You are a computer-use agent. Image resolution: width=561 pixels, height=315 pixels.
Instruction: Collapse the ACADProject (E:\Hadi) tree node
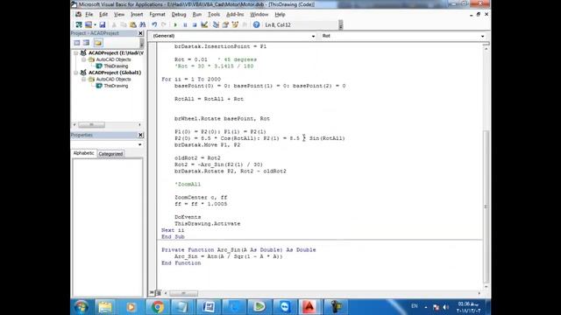point(76,52)
